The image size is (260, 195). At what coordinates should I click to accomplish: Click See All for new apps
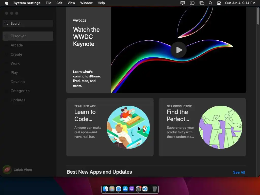tap(239, 172)
